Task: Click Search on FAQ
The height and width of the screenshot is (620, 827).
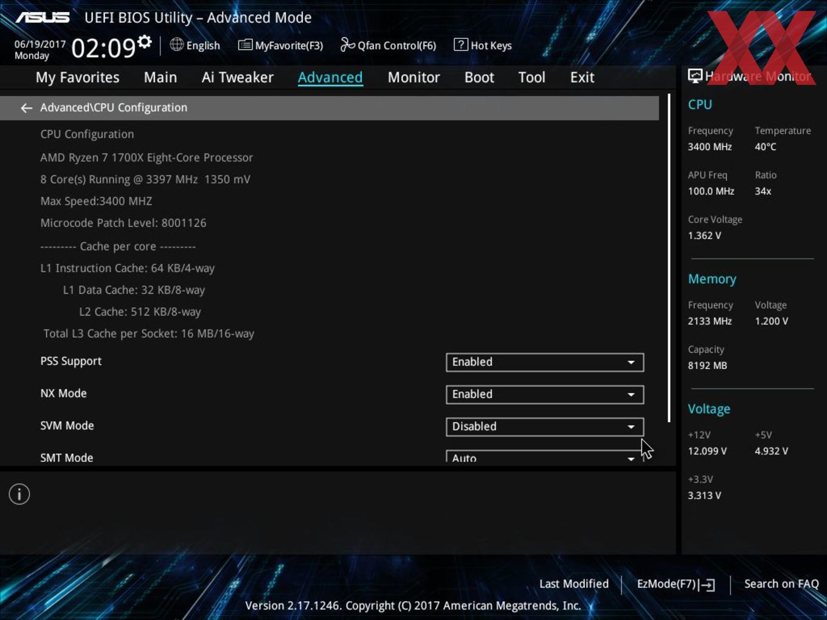Action: pos(781,584)
